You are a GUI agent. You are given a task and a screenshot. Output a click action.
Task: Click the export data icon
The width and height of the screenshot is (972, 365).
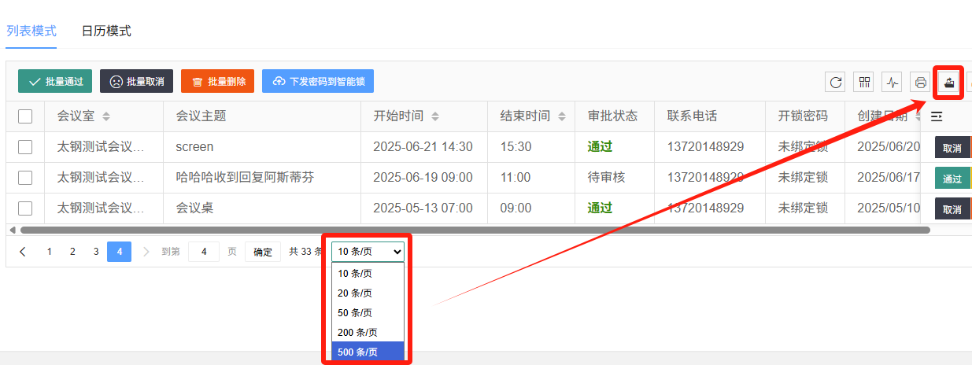pyautogui.click(x=948, y=82)
